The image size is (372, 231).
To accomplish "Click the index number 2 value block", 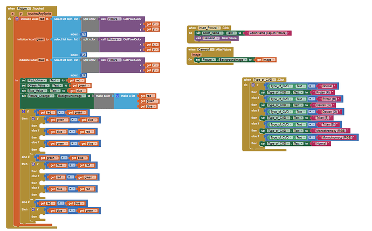I will [x=84, y=55].
